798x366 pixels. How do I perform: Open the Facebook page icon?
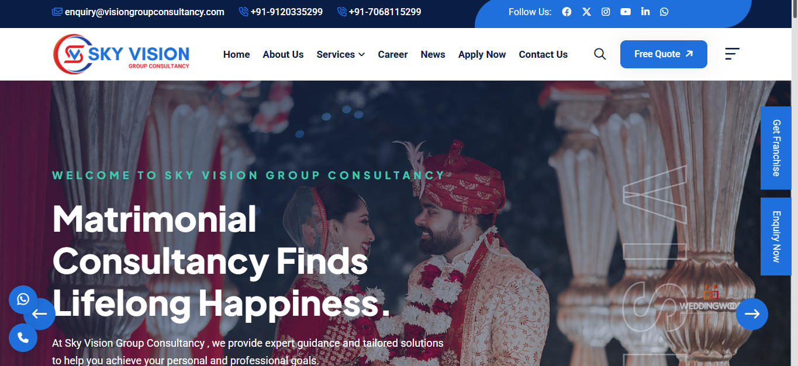566,12
